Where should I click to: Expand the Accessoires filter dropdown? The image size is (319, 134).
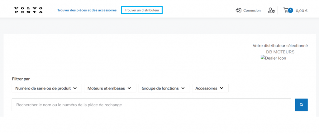210,88
